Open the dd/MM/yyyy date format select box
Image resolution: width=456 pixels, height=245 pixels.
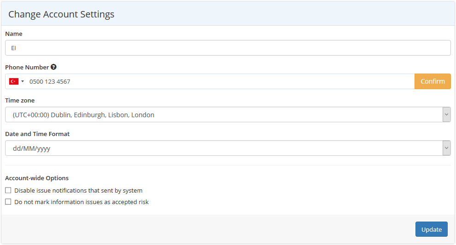click(x=223, y=148)
